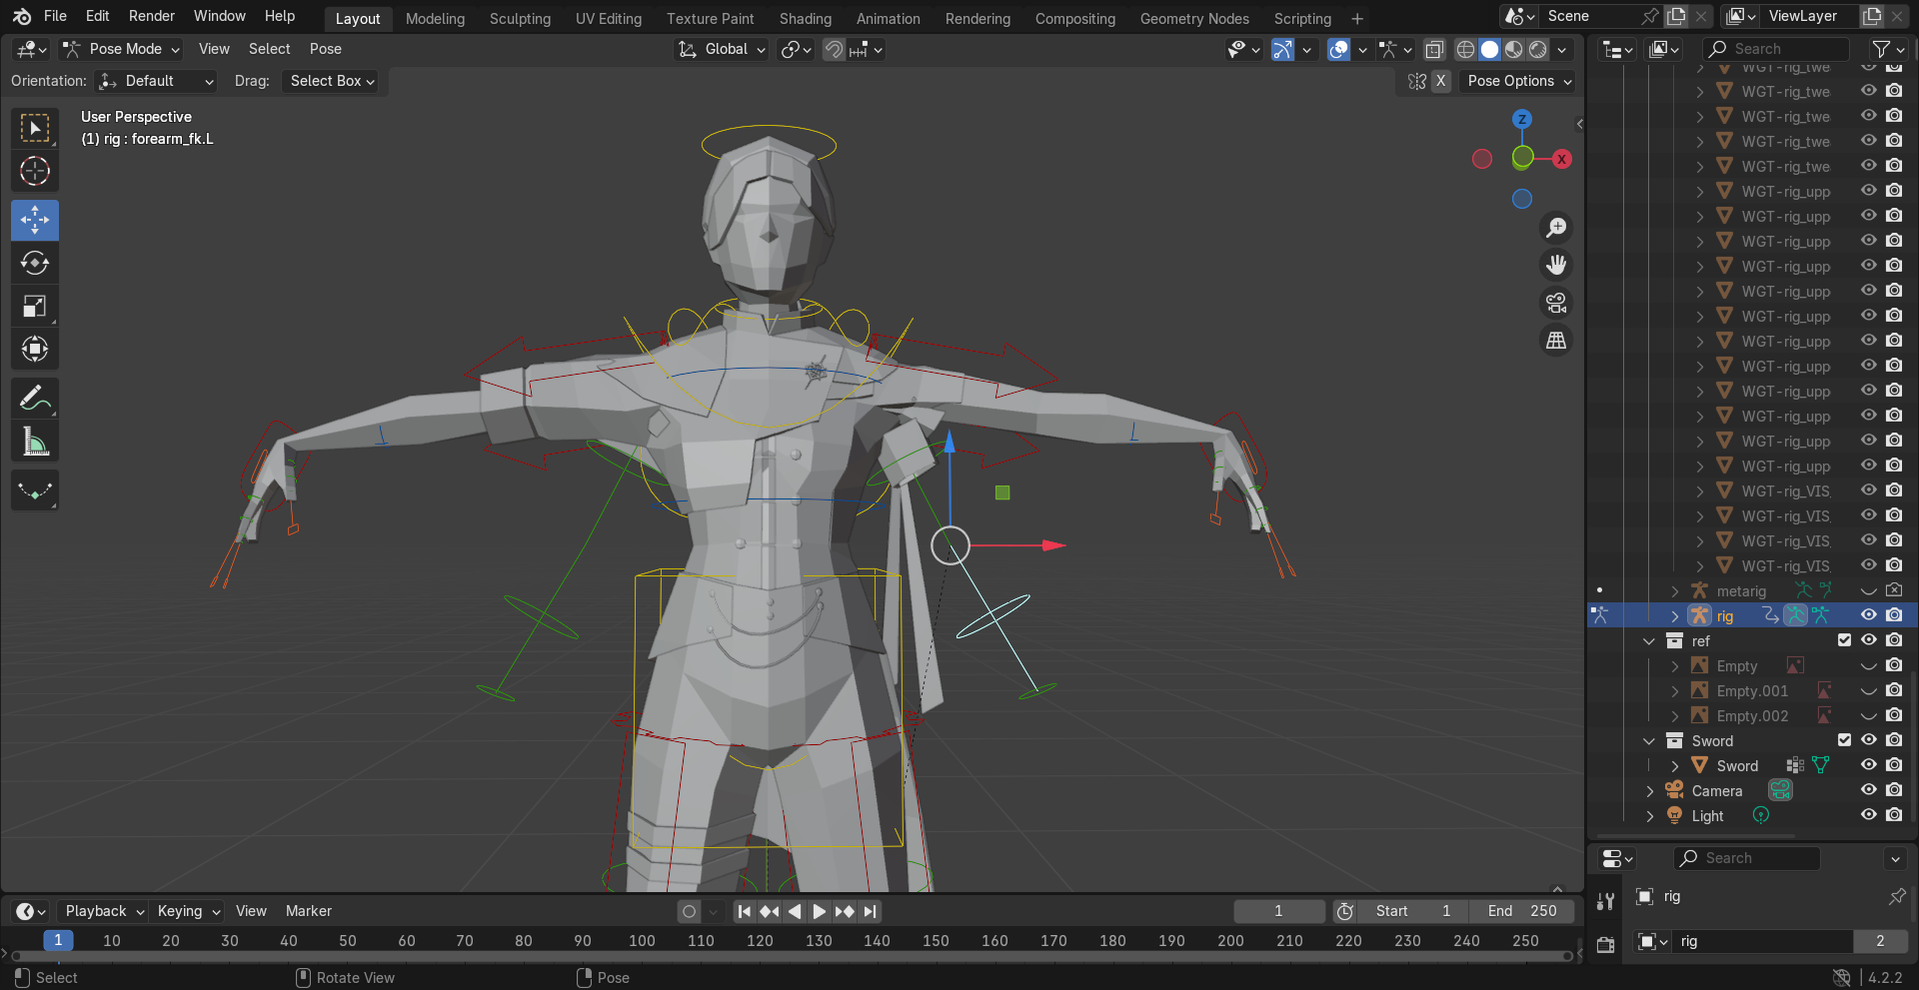Image resolution: width=1919 pixels, height=990 pixels.
Task: Select the Move tool
Action: point(35,220)
